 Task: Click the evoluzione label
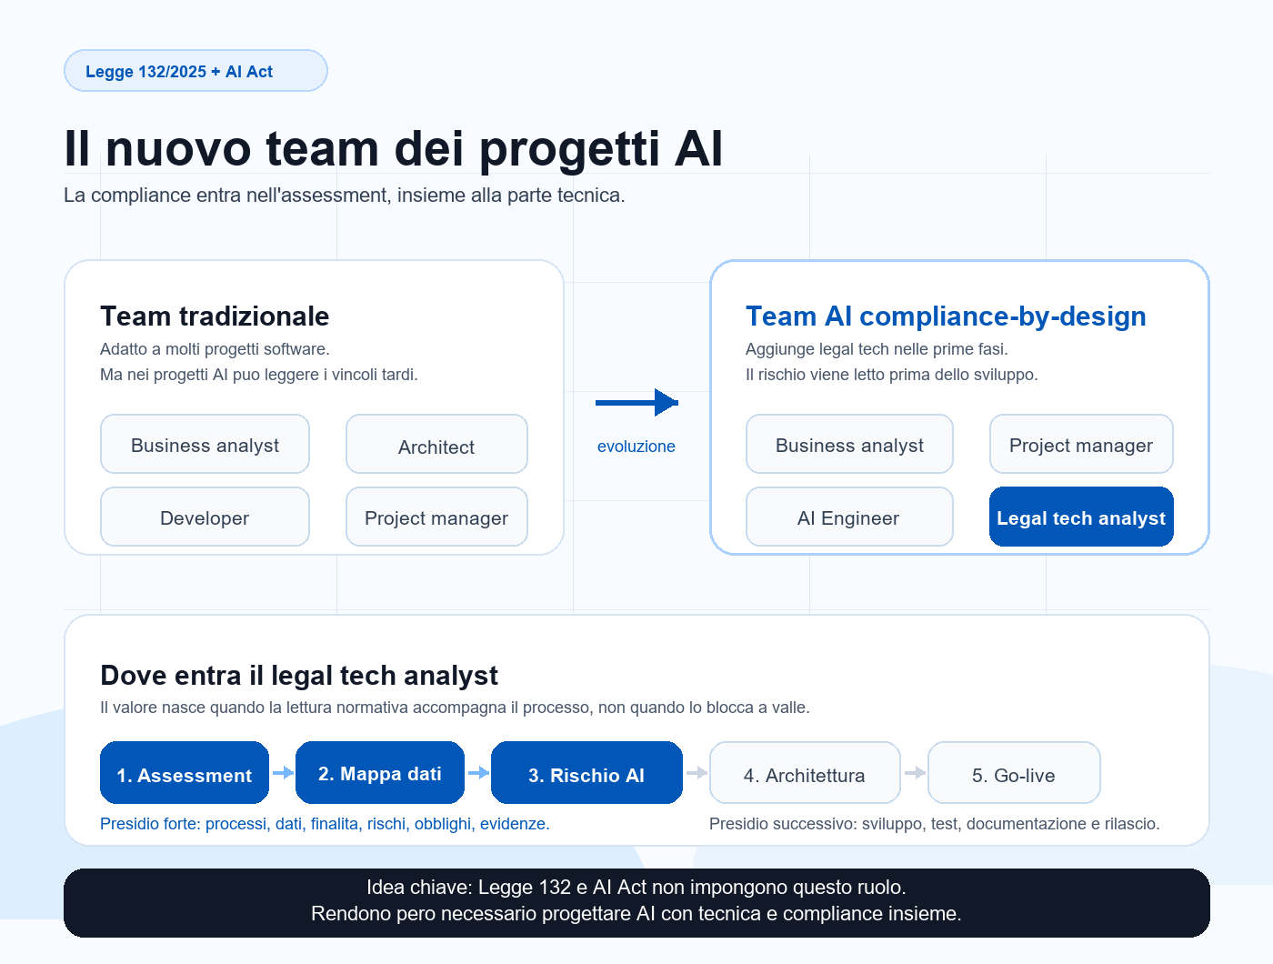pyautogui.click(x=636, y=447)
